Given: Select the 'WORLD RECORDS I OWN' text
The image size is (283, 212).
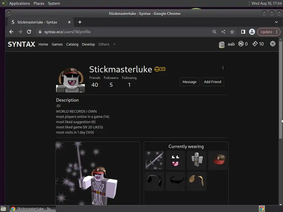Looking at the screenshot, I should click(x=76, y=112).
